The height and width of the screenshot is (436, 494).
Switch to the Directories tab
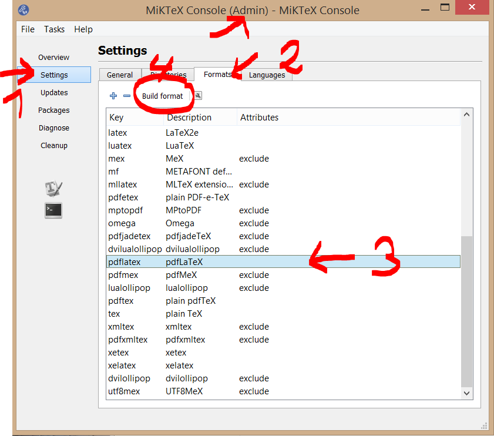pyautogui.click(x=168, y=75)
